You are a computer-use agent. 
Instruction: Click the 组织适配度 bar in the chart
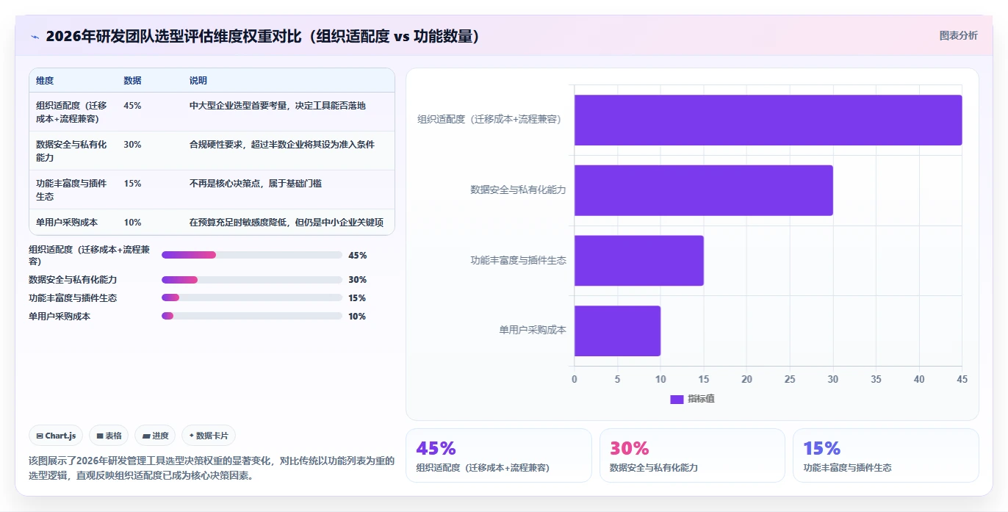pyautogui.click(x=768, y=120)
